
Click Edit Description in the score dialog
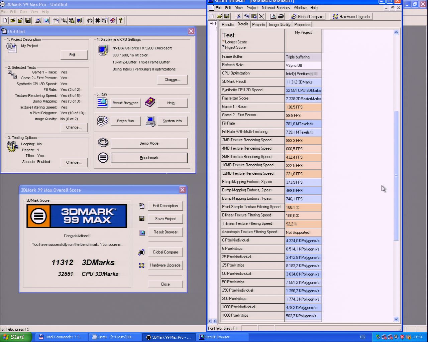[165, 206]
